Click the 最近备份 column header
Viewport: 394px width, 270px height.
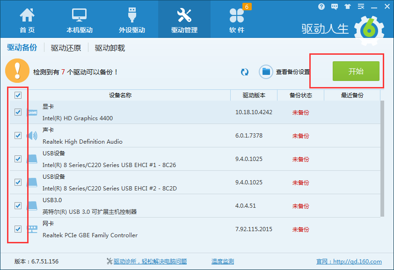352,95
